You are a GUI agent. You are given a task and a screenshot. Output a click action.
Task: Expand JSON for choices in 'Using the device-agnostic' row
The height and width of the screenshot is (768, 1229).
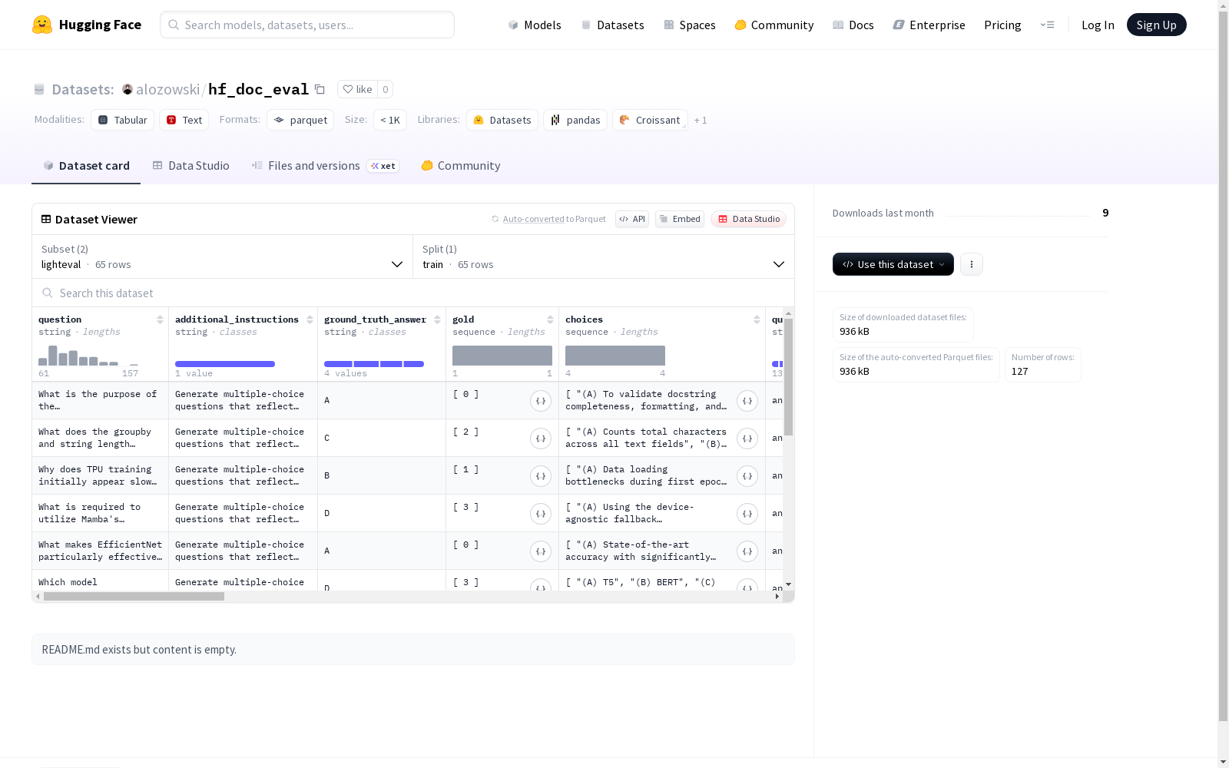click(747, 514)
